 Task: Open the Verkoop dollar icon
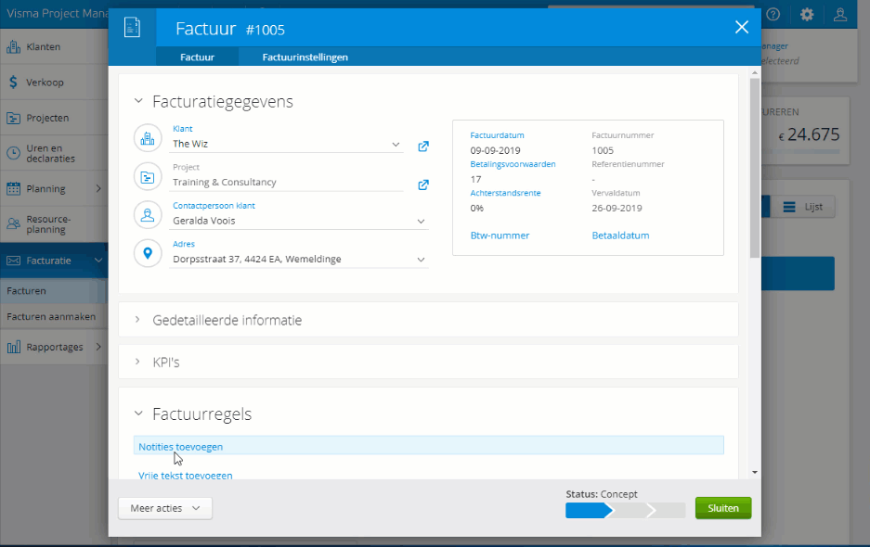13,83
